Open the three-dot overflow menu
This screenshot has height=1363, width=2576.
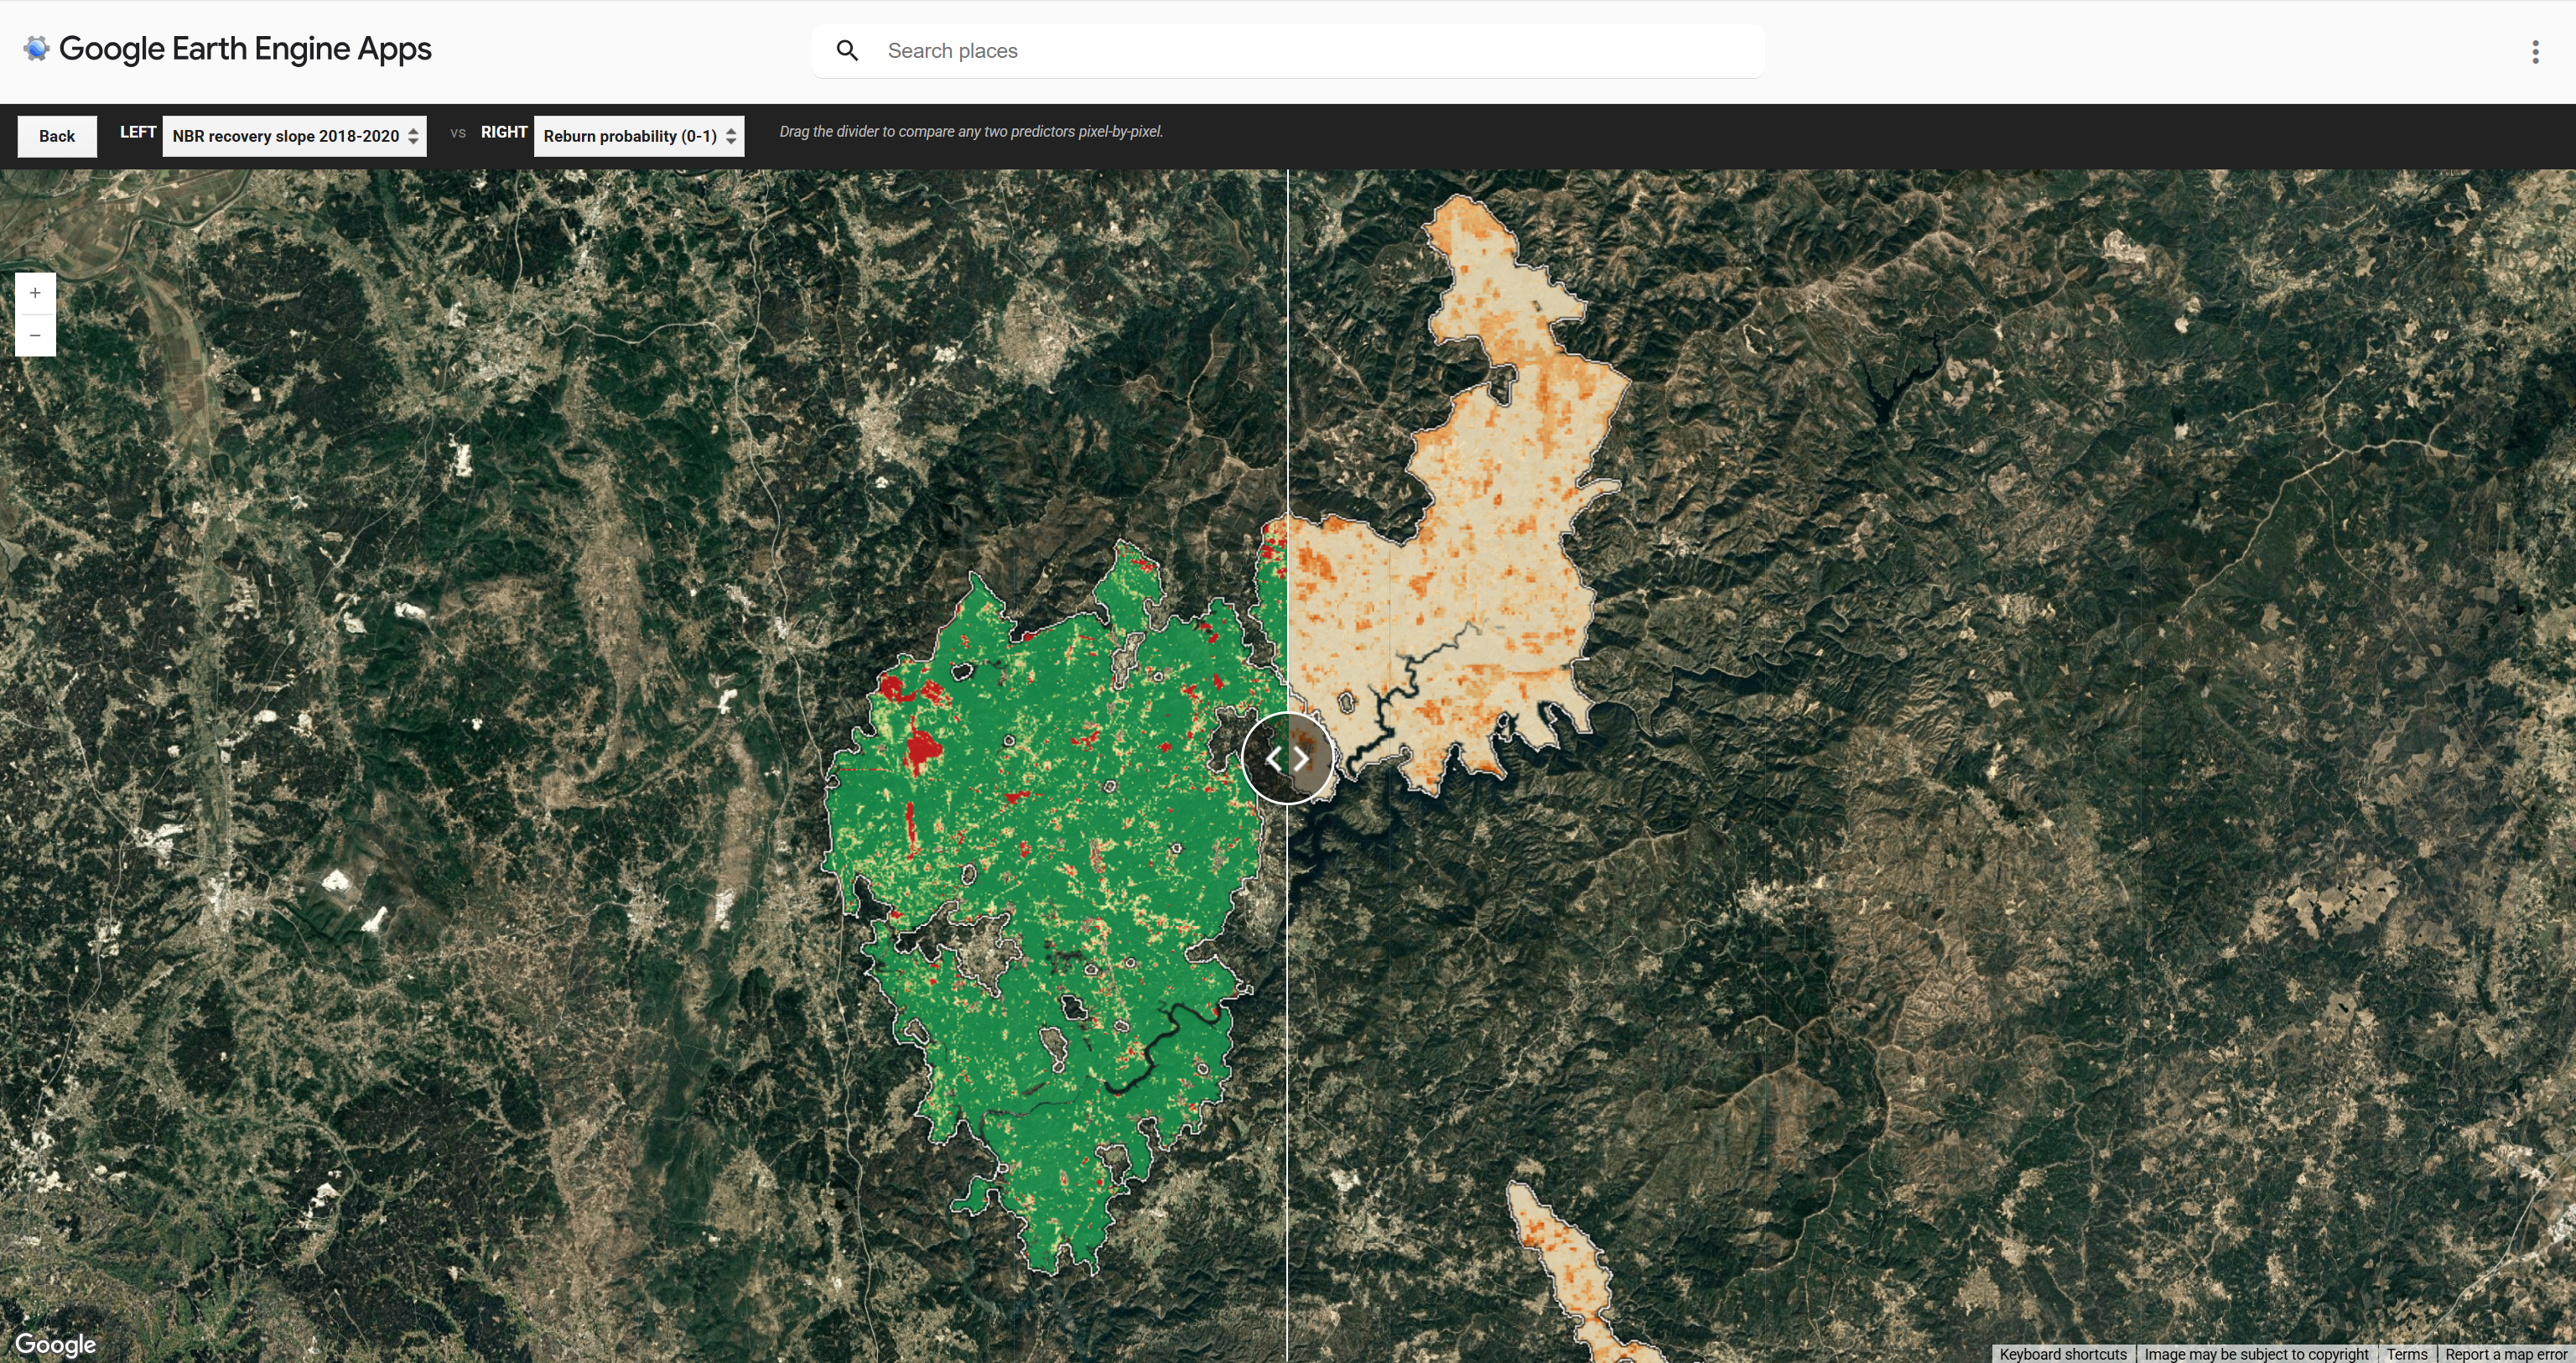coord(2534,50)
